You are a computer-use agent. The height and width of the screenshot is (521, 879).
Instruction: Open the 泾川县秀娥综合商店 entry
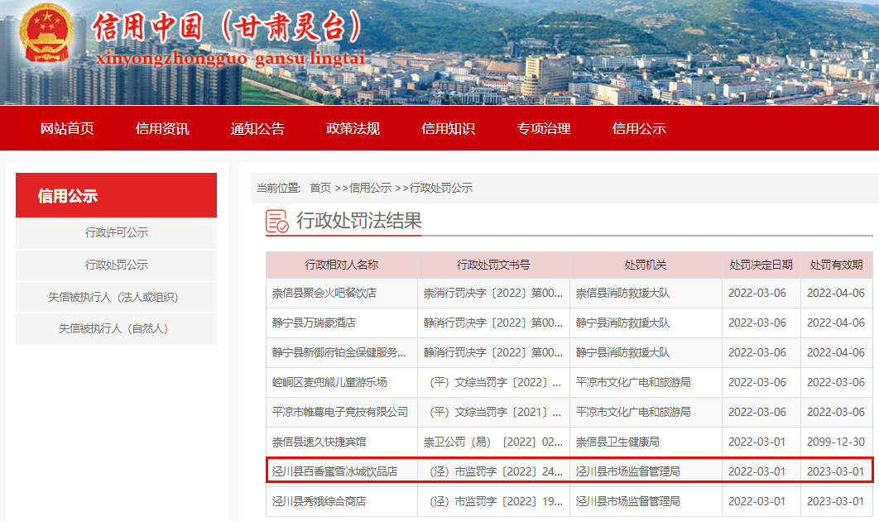319,501
